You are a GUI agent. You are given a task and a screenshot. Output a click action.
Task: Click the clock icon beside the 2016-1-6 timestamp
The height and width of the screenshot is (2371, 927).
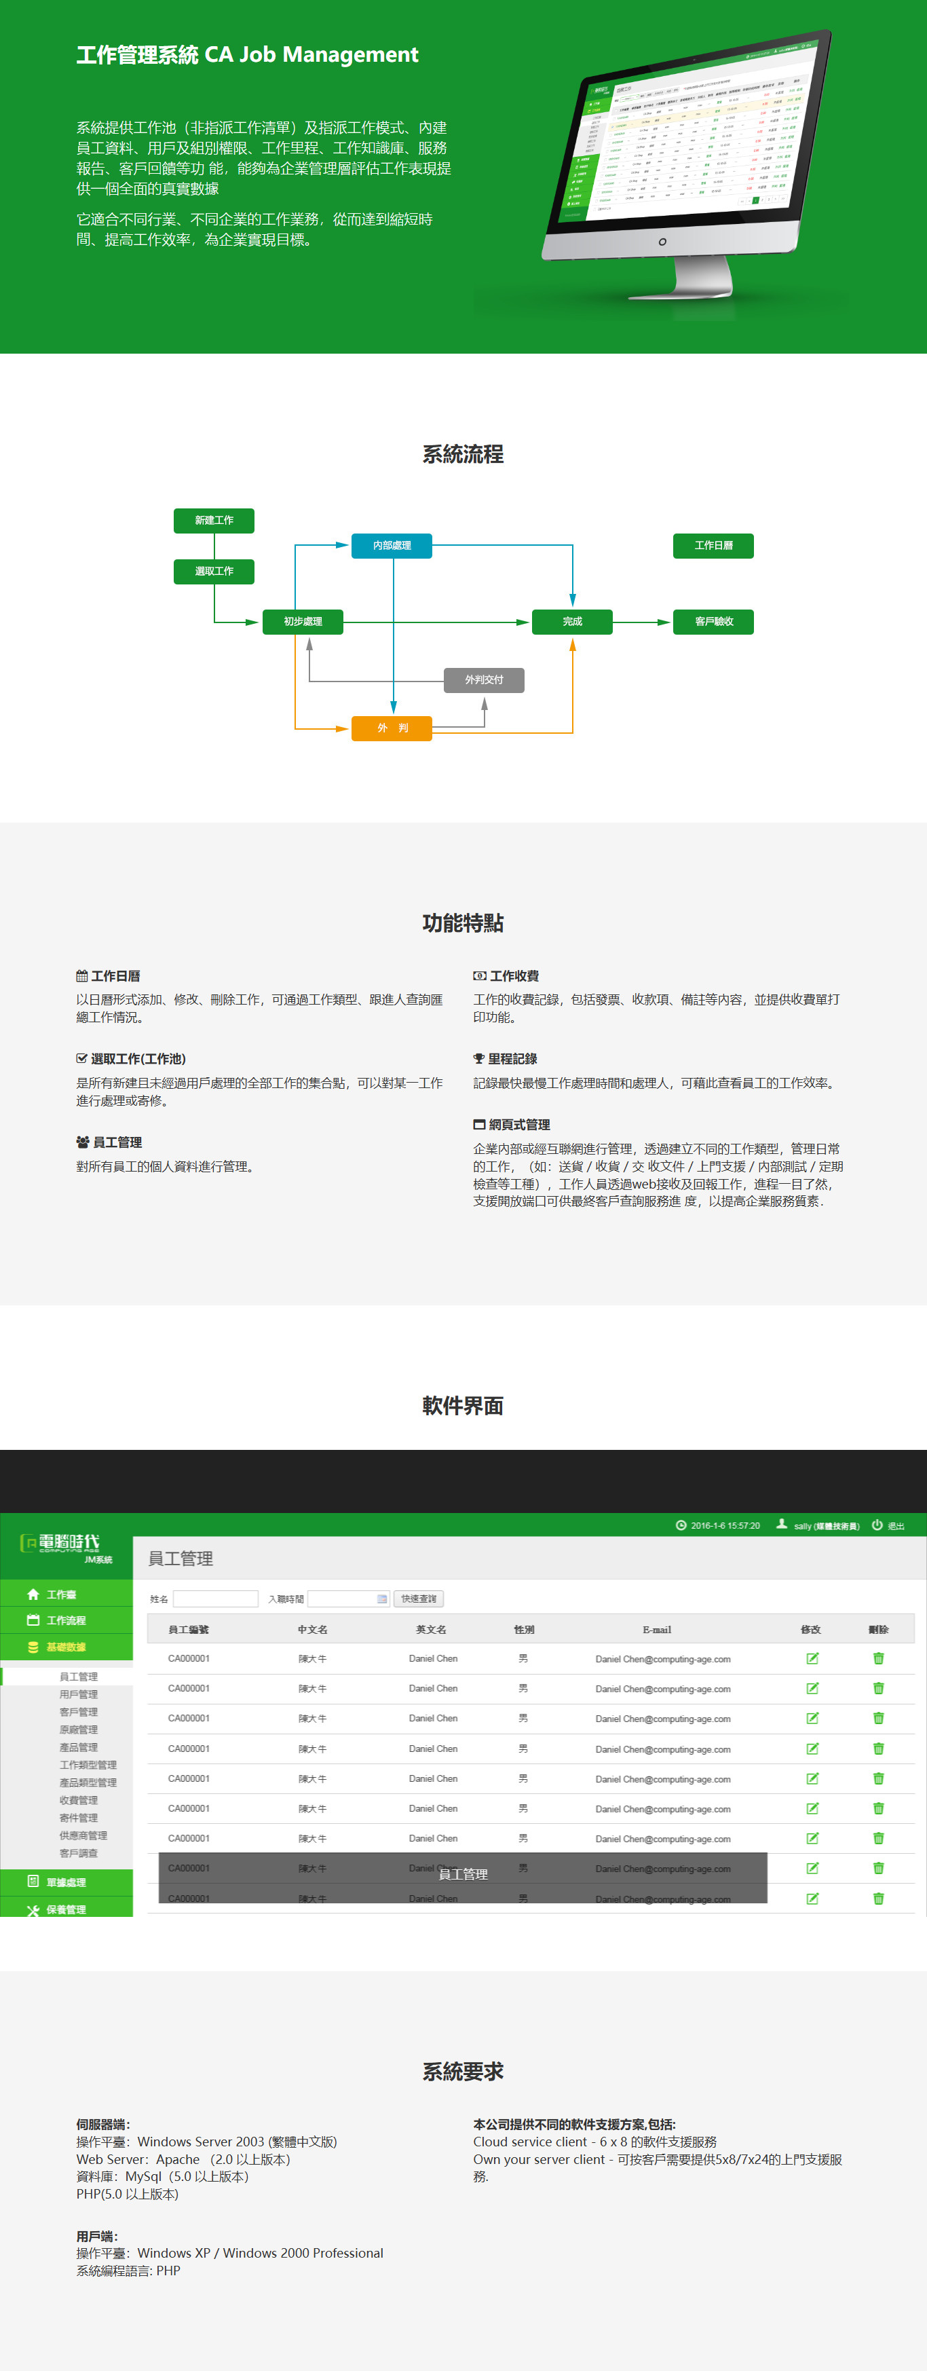pyautogui.click(x=681, y=1525)
